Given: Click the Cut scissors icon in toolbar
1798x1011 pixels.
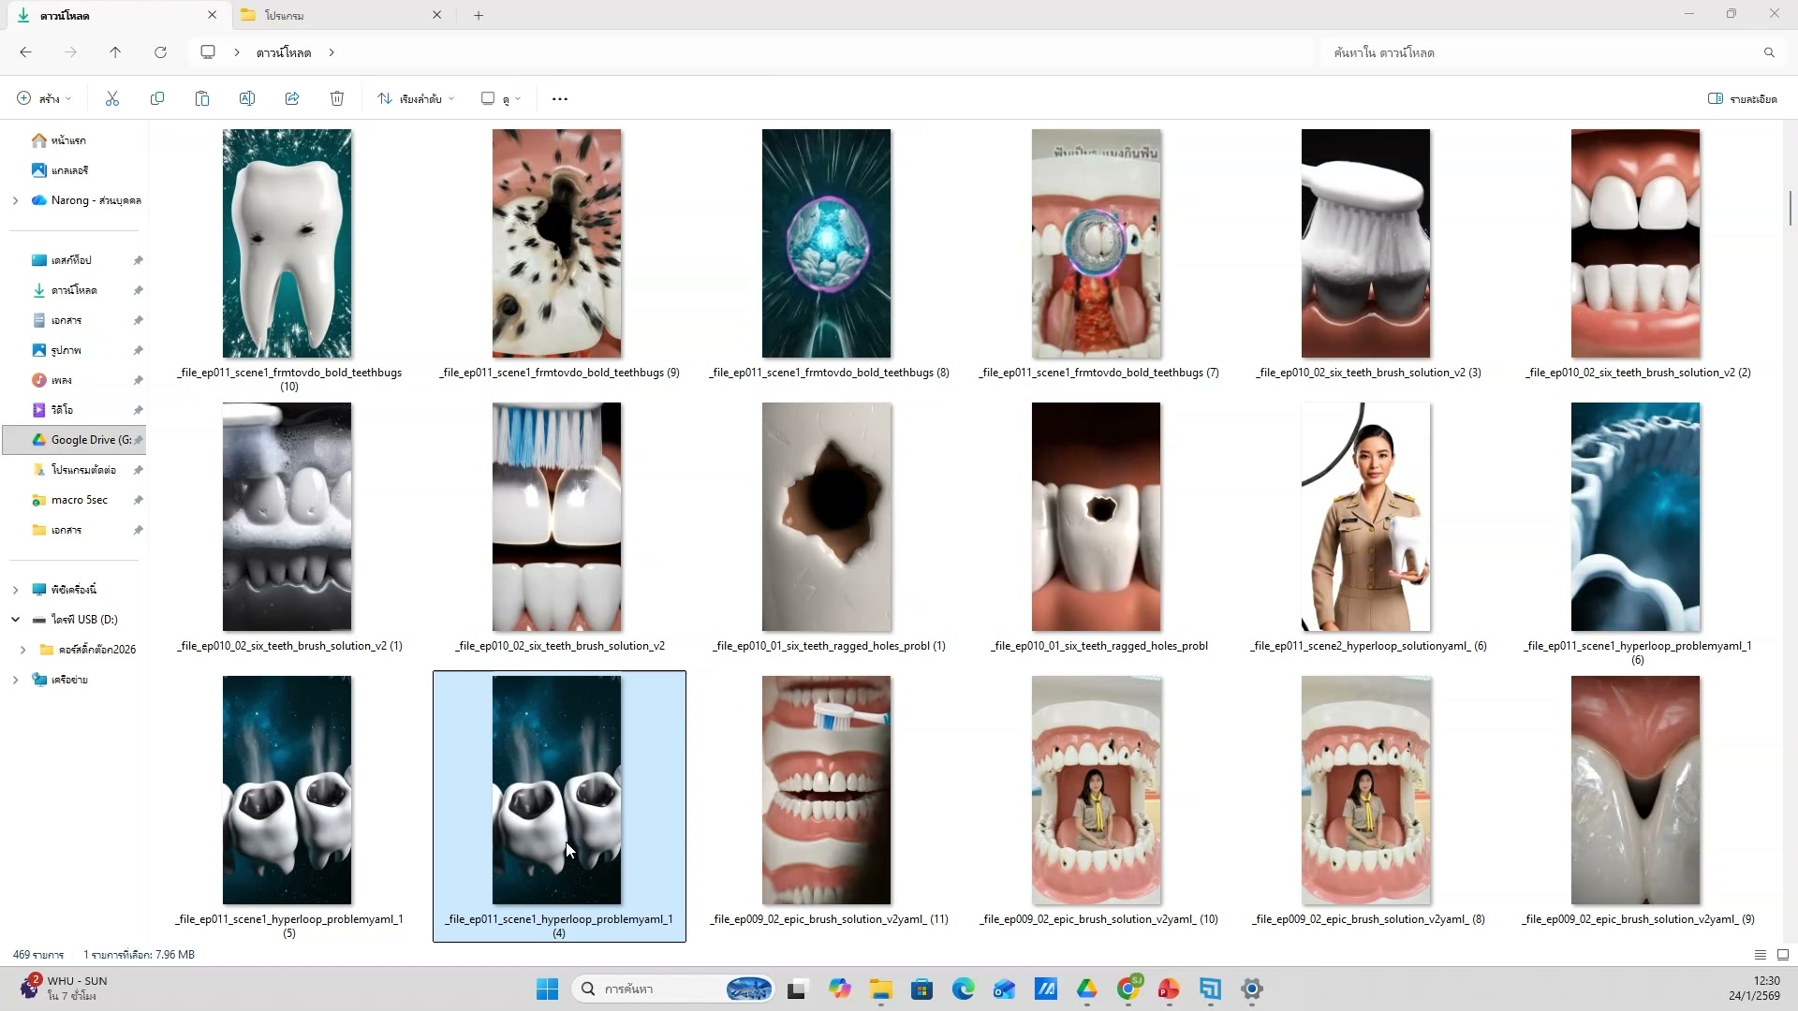Looking at the screenshot, I should [112, 98].
